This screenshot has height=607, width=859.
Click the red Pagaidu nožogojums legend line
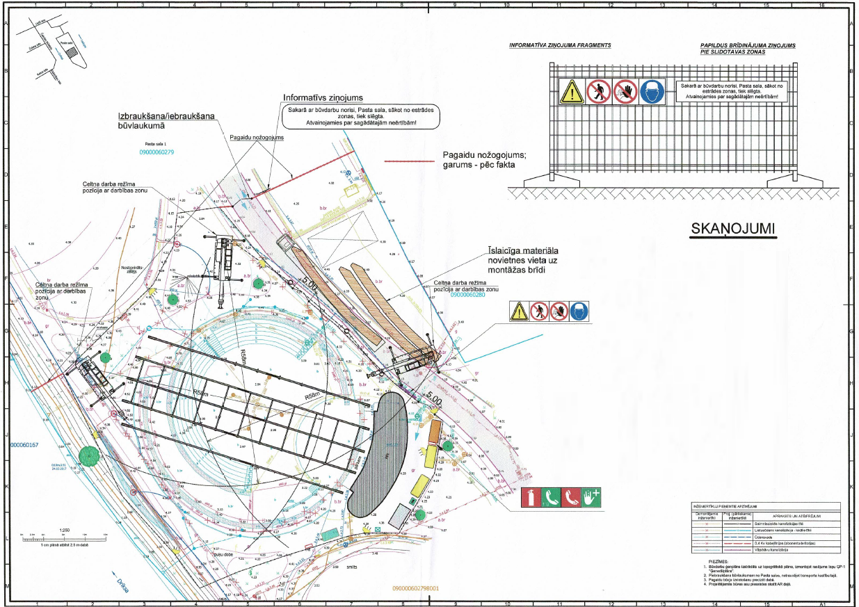point(410,161)
